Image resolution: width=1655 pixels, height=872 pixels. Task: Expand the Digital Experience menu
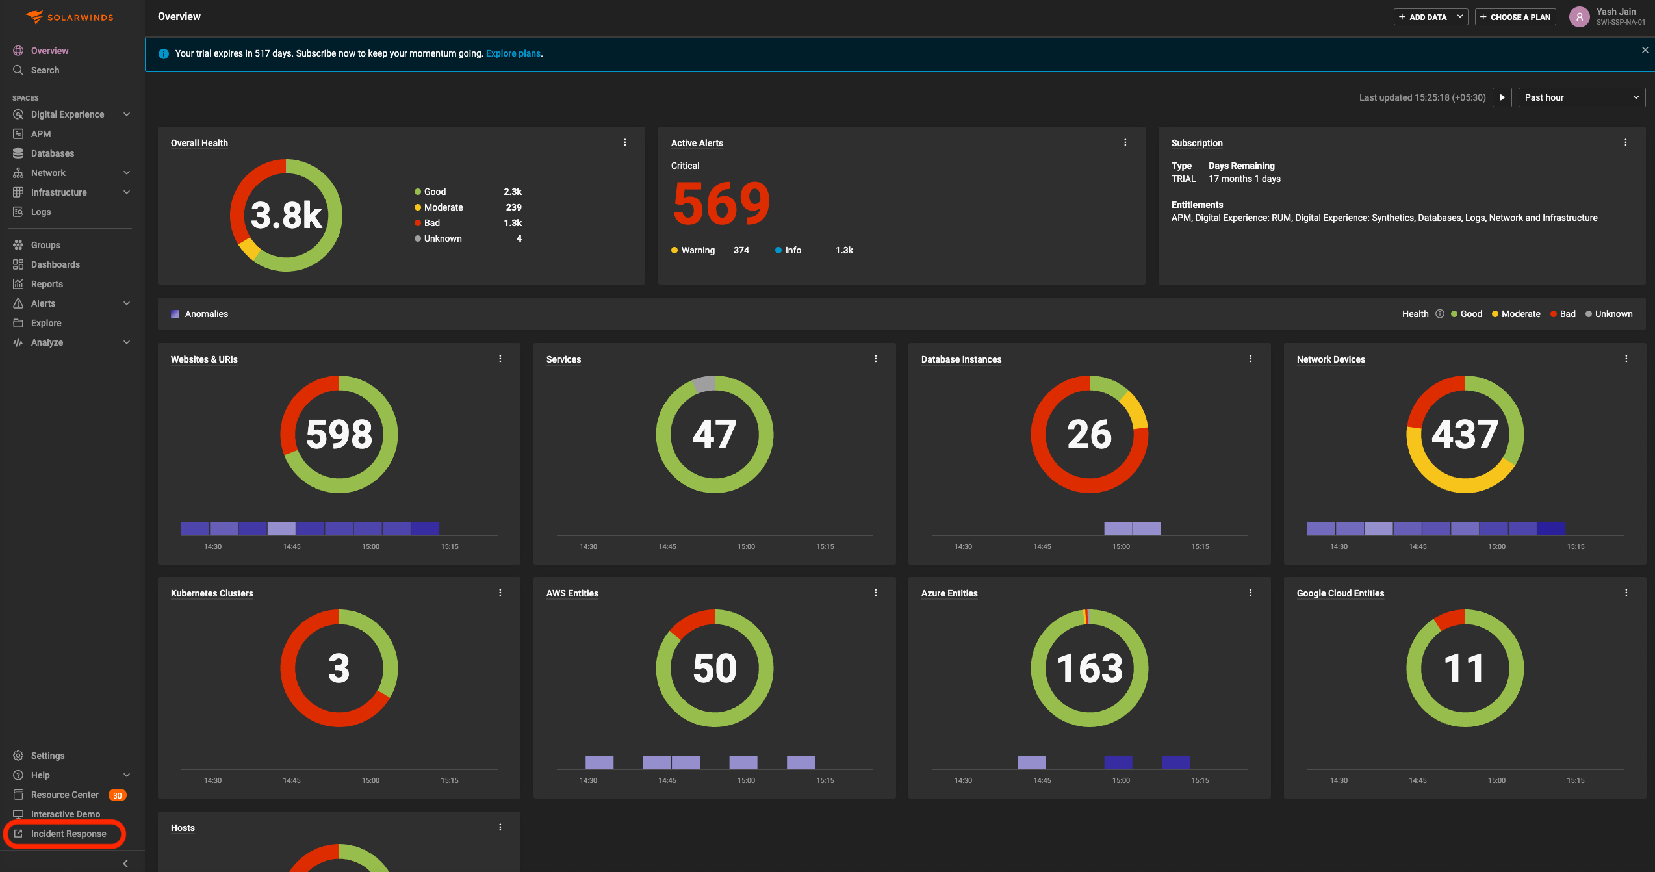tap(127, 114)
